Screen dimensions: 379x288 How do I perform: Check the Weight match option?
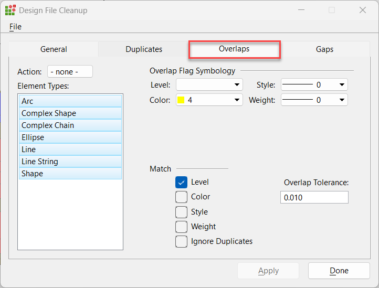pos(181,227)
